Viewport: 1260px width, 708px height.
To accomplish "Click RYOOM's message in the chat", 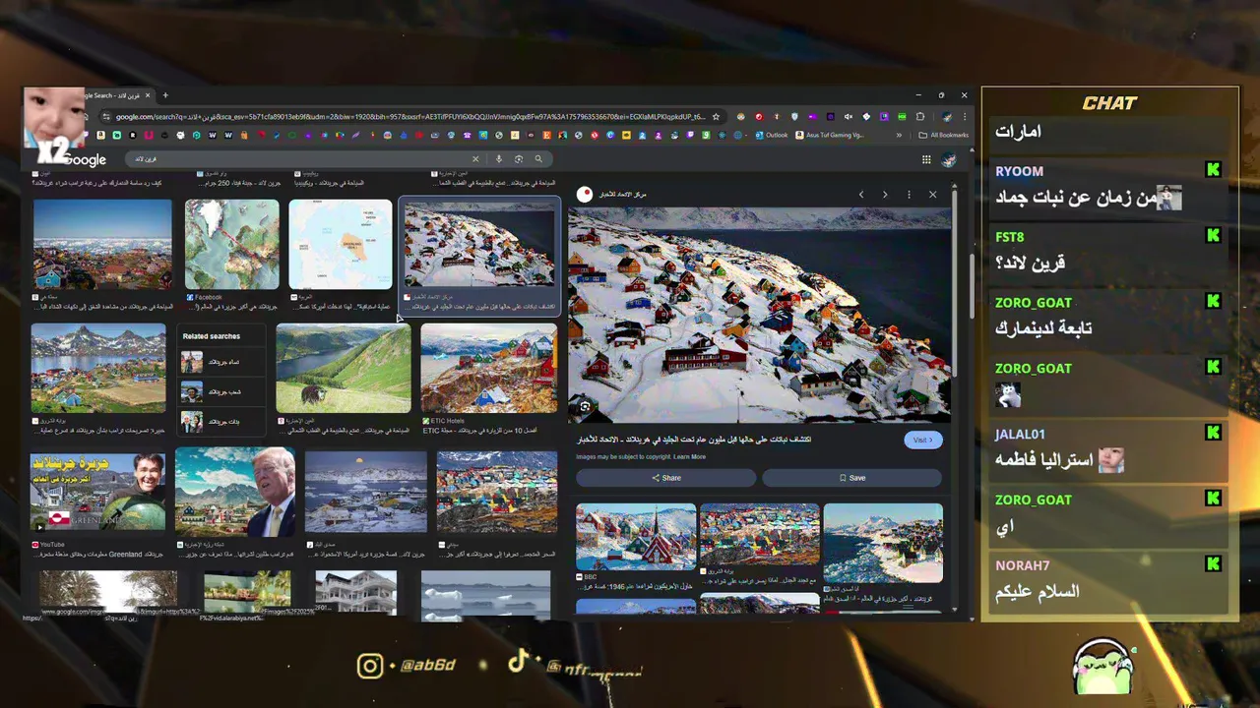I will tap(1108, 187).
